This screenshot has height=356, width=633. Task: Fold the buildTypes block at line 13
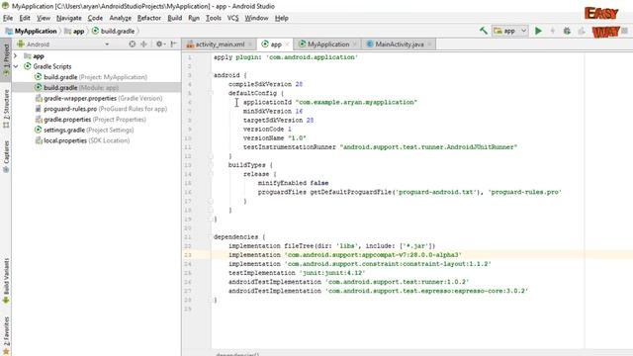(x=211, y=165)
